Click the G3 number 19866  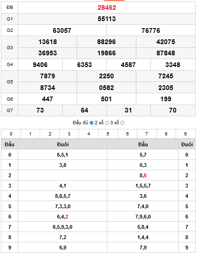[x=106, y=53]
